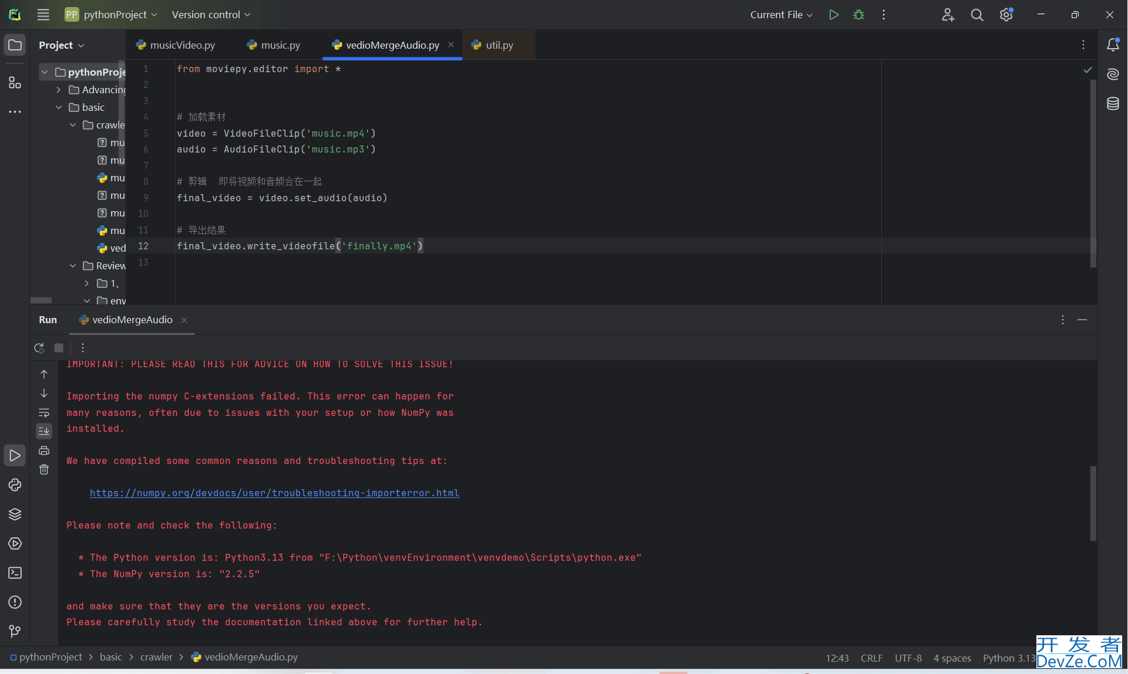Screen dimensions: 1128x674
Task: Rerun vedioMergeAudio in Run panel
Action: tap(39, 348)
